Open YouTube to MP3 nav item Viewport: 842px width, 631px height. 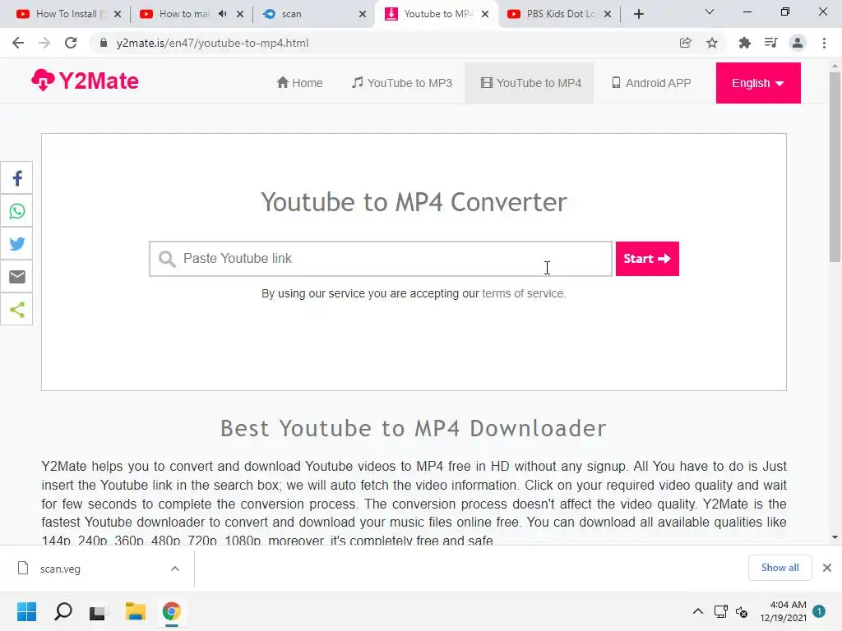click(x=401, y=83)
